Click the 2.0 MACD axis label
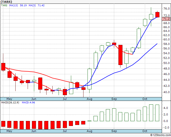The height and width of the screenshot is (137, 171). pos(165,114)
